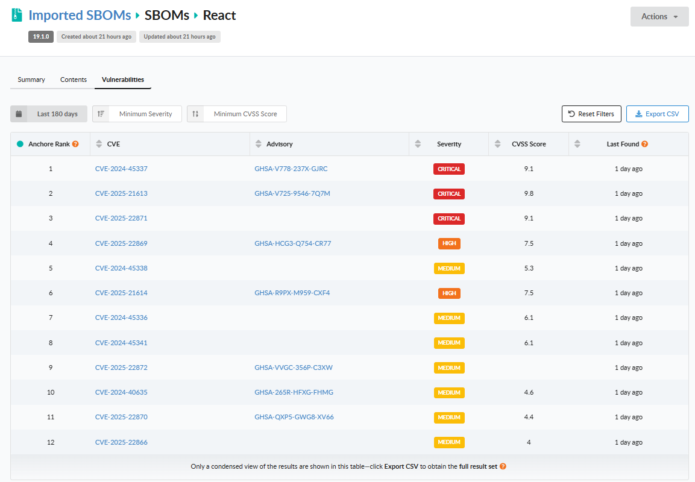Sort table by CVSS Score column arrows
695x482 pixels.
(497, 144)
